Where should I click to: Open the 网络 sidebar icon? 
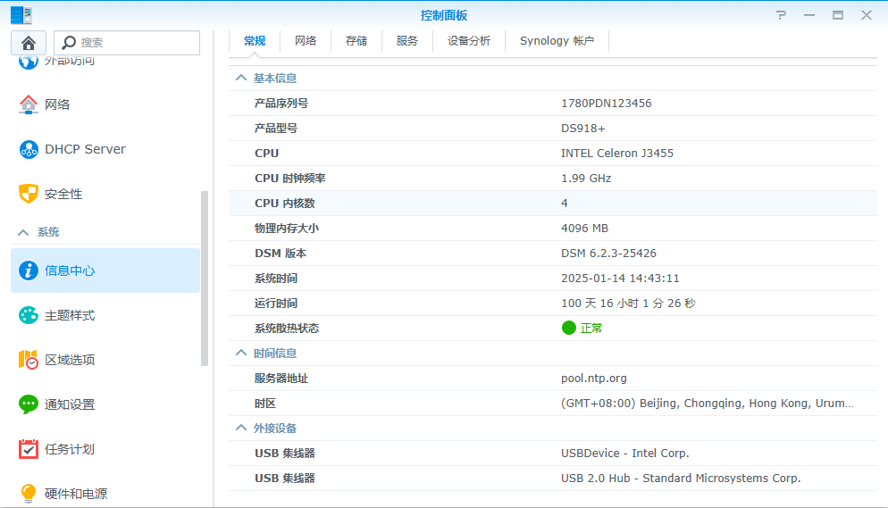[x=29, y=104]
